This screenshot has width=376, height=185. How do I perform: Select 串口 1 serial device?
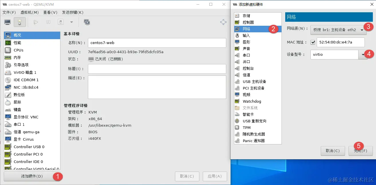[32, 124]
